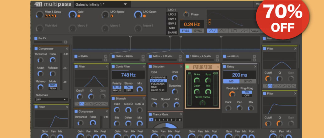Click the Faturator Drive knob
Screen dimensions: 324x138
[x=197, y=80]
